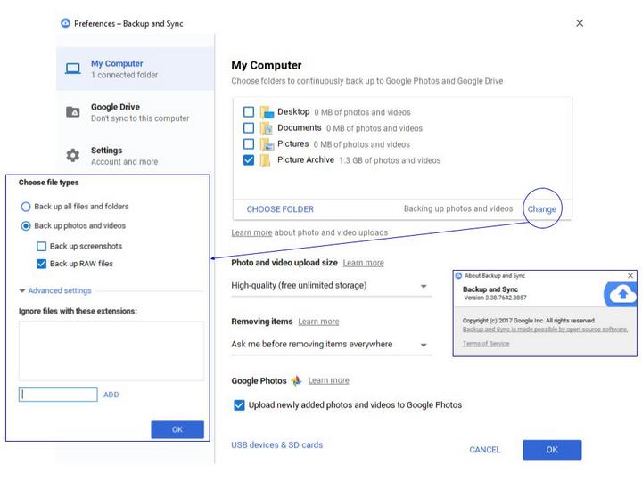Image resolution: width=642 pixels, height=481 pixels.
Task: Click the Desktop folder icon
Action: [x=267, y=111]
